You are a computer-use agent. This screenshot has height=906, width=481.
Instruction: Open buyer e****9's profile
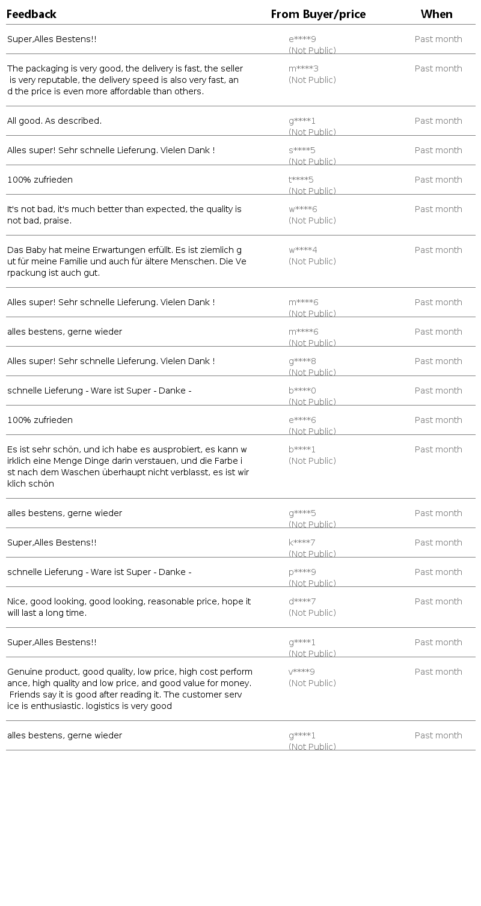tap(302, 40)
